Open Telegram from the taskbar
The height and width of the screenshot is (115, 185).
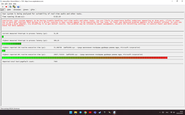pyautogui.click(x=80, y=112)
